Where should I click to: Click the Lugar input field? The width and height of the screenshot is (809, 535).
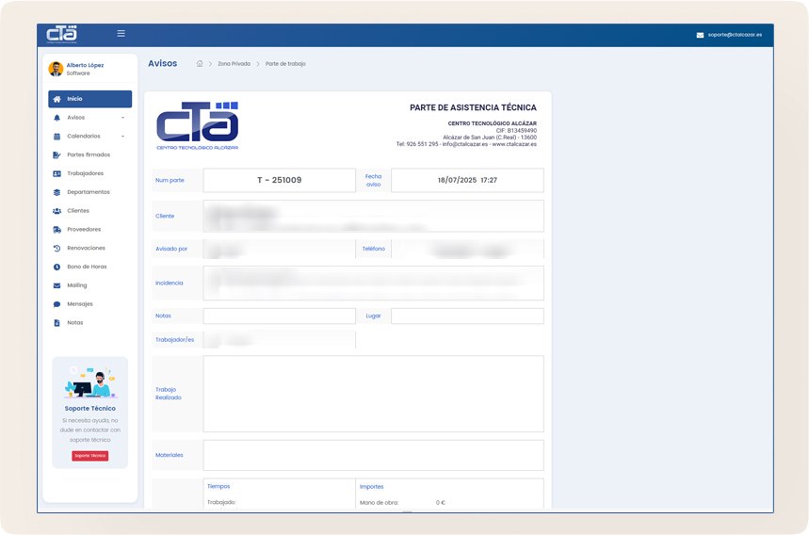[467, 316]
